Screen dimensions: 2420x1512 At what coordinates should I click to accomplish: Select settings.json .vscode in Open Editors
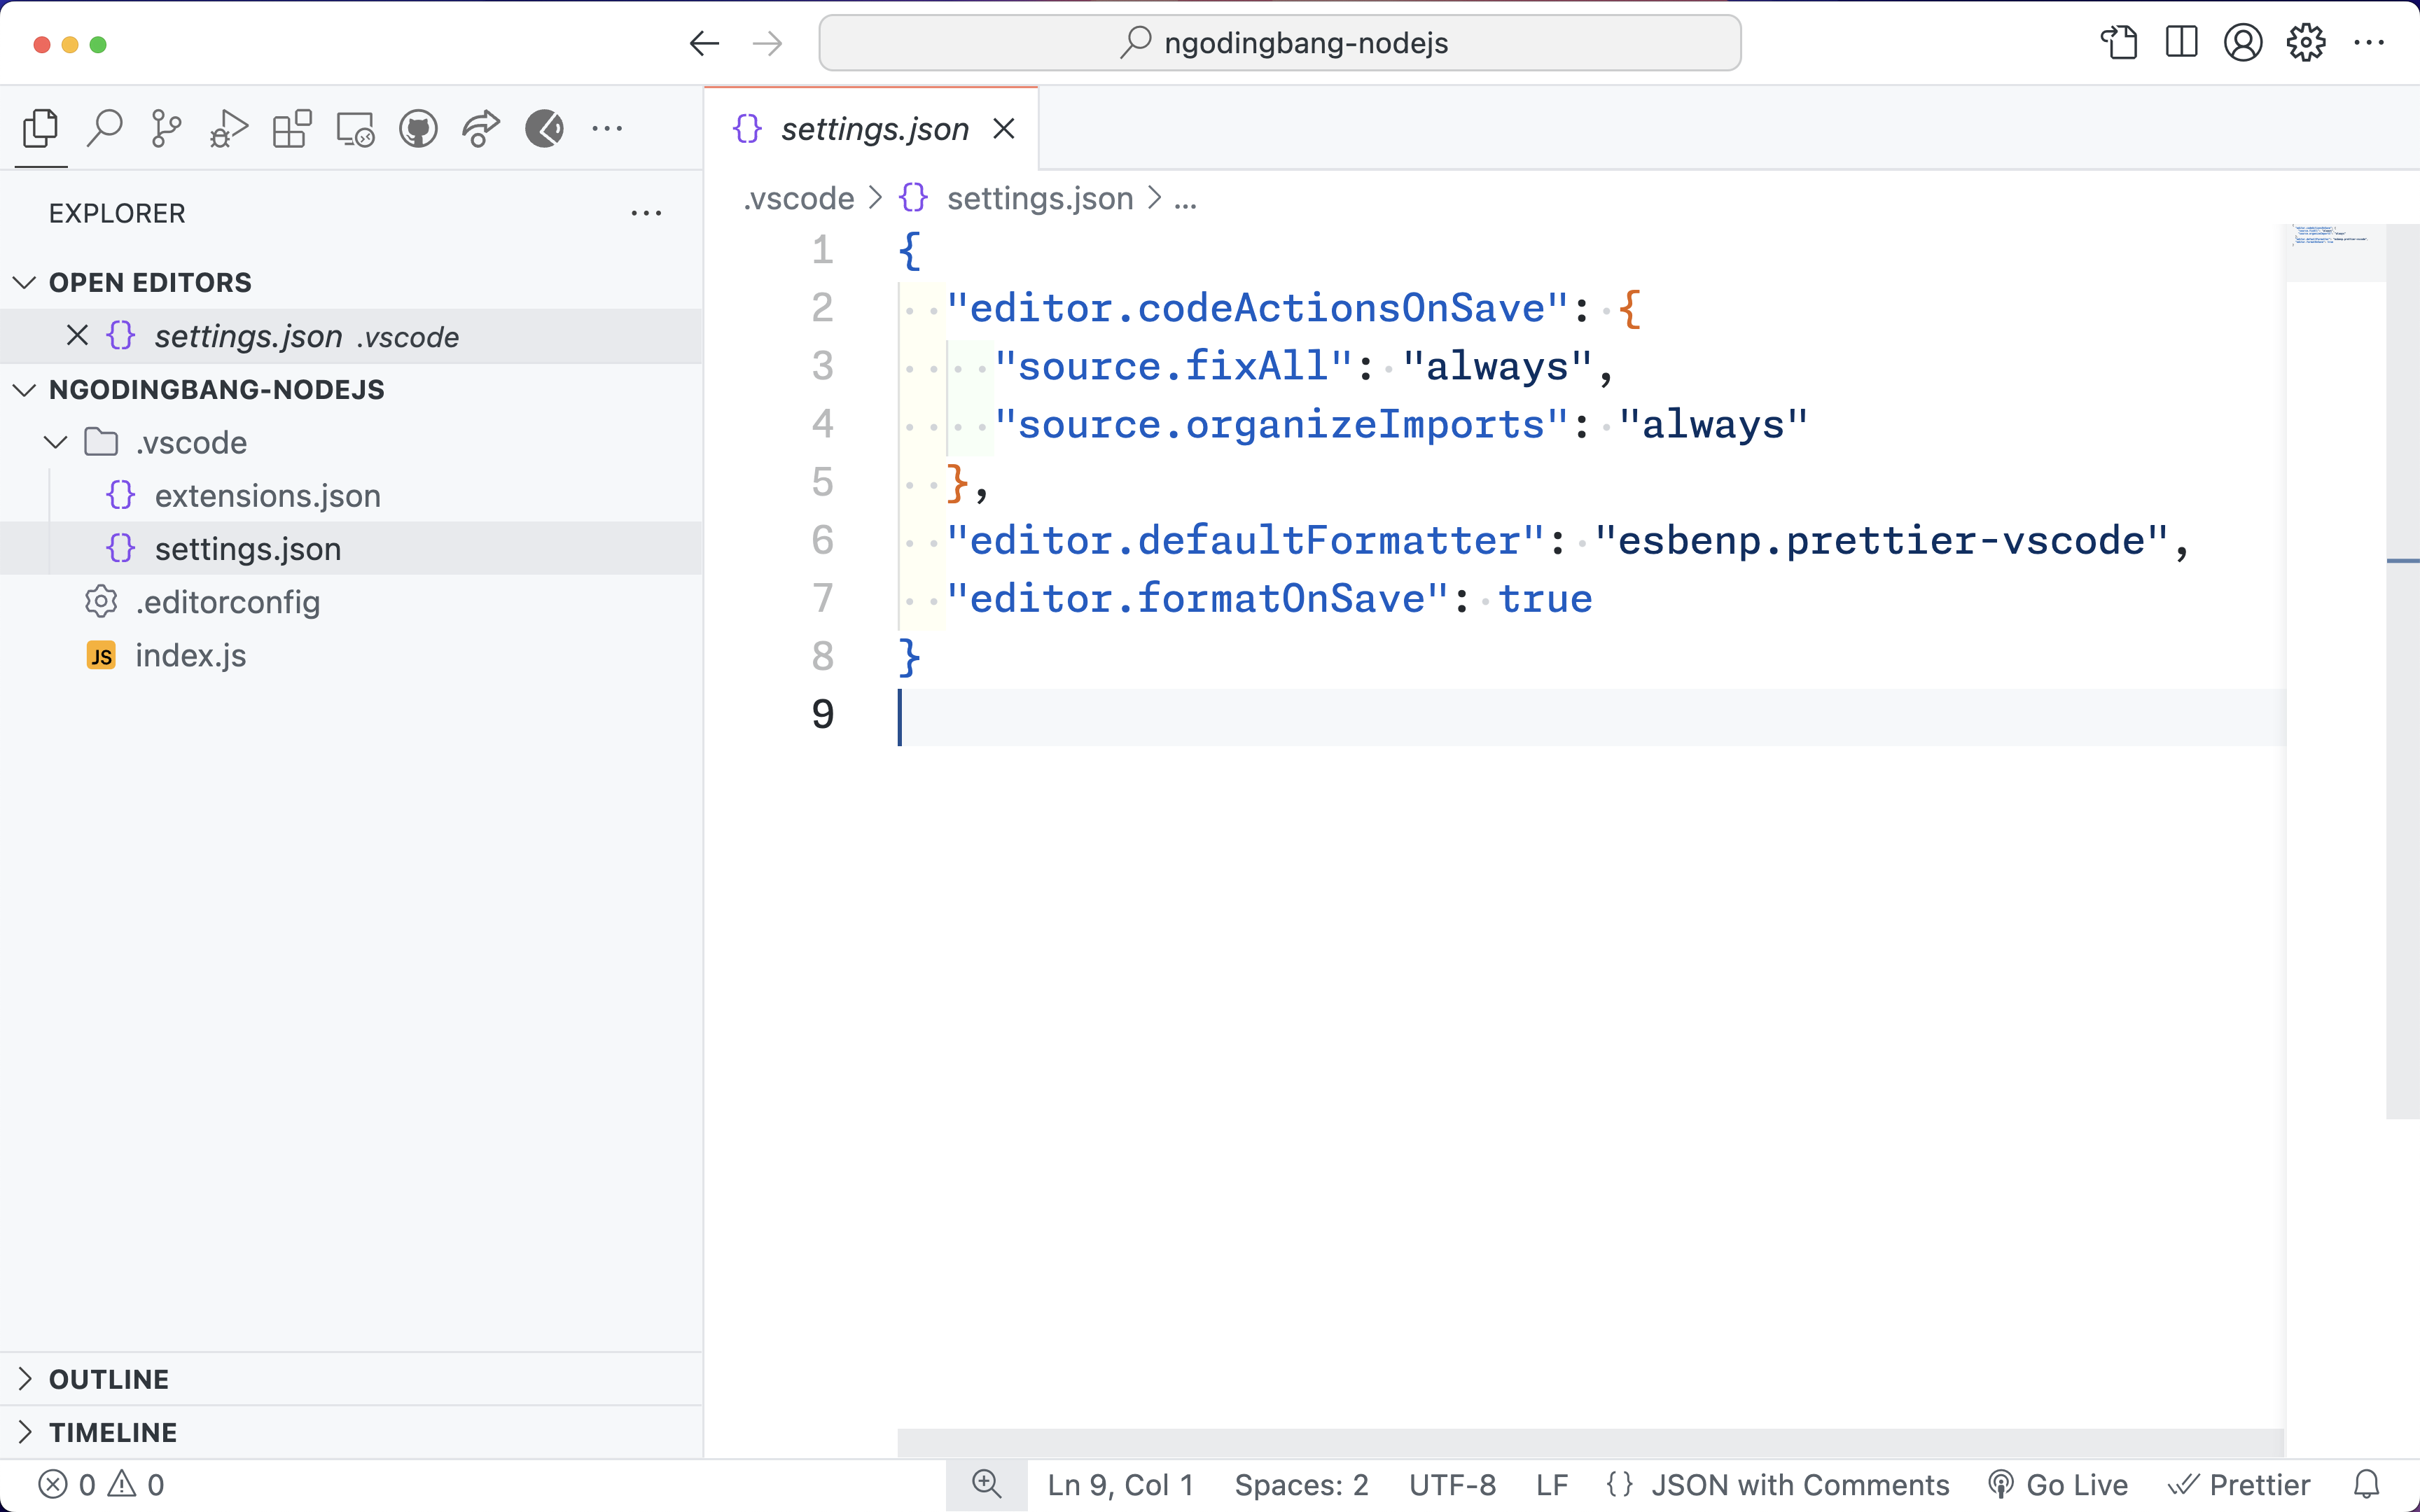(351, 336)
